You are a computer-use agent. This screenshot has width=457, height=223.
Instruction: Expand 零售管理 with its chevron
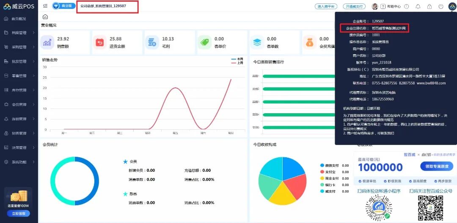point(33,76)
